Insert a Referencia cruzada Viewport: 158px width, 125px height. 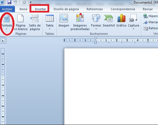(x=151, y=28)
